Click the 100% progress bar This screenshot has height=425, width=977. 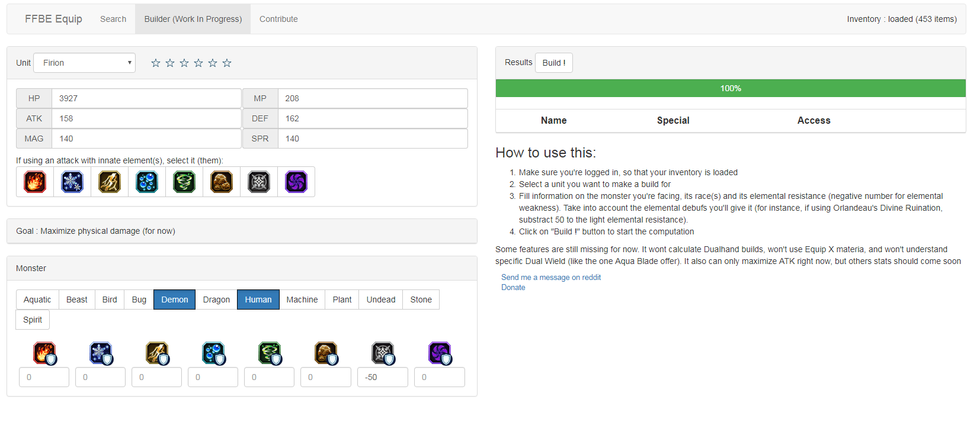[x=731, y=88]
